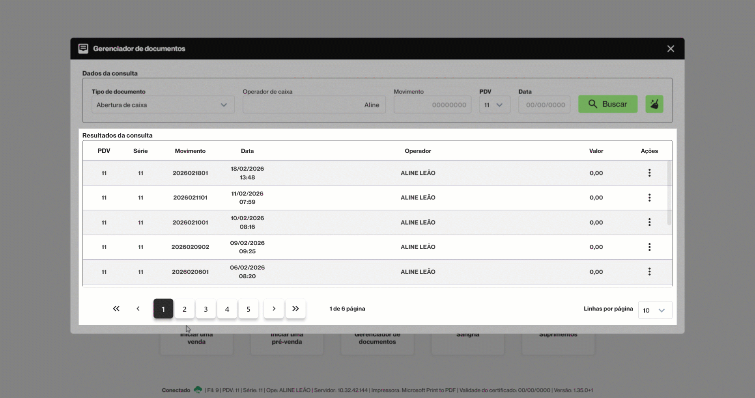755x398 pixels.
Task: Select page 3 in pagination
Action: [x=206, y=309]
